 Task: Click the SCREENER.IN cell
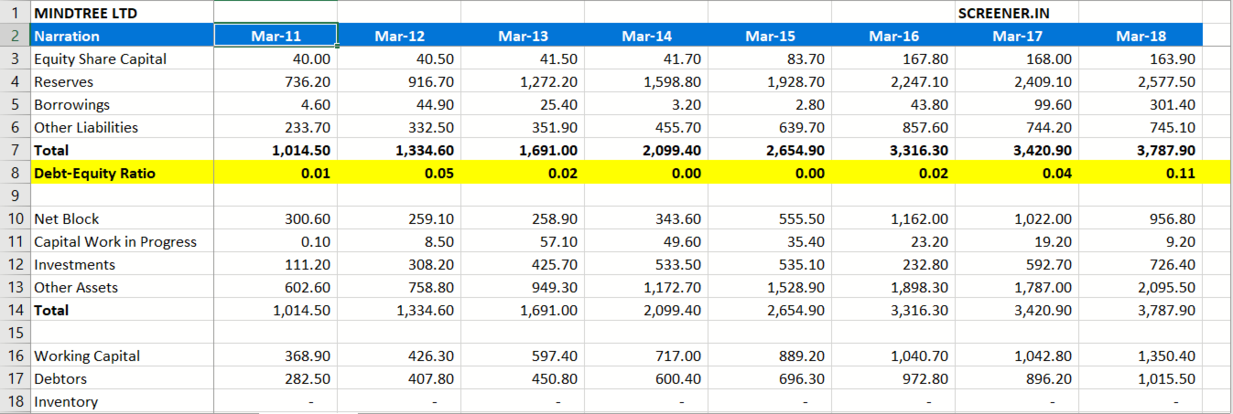(x=1016, y=13)
